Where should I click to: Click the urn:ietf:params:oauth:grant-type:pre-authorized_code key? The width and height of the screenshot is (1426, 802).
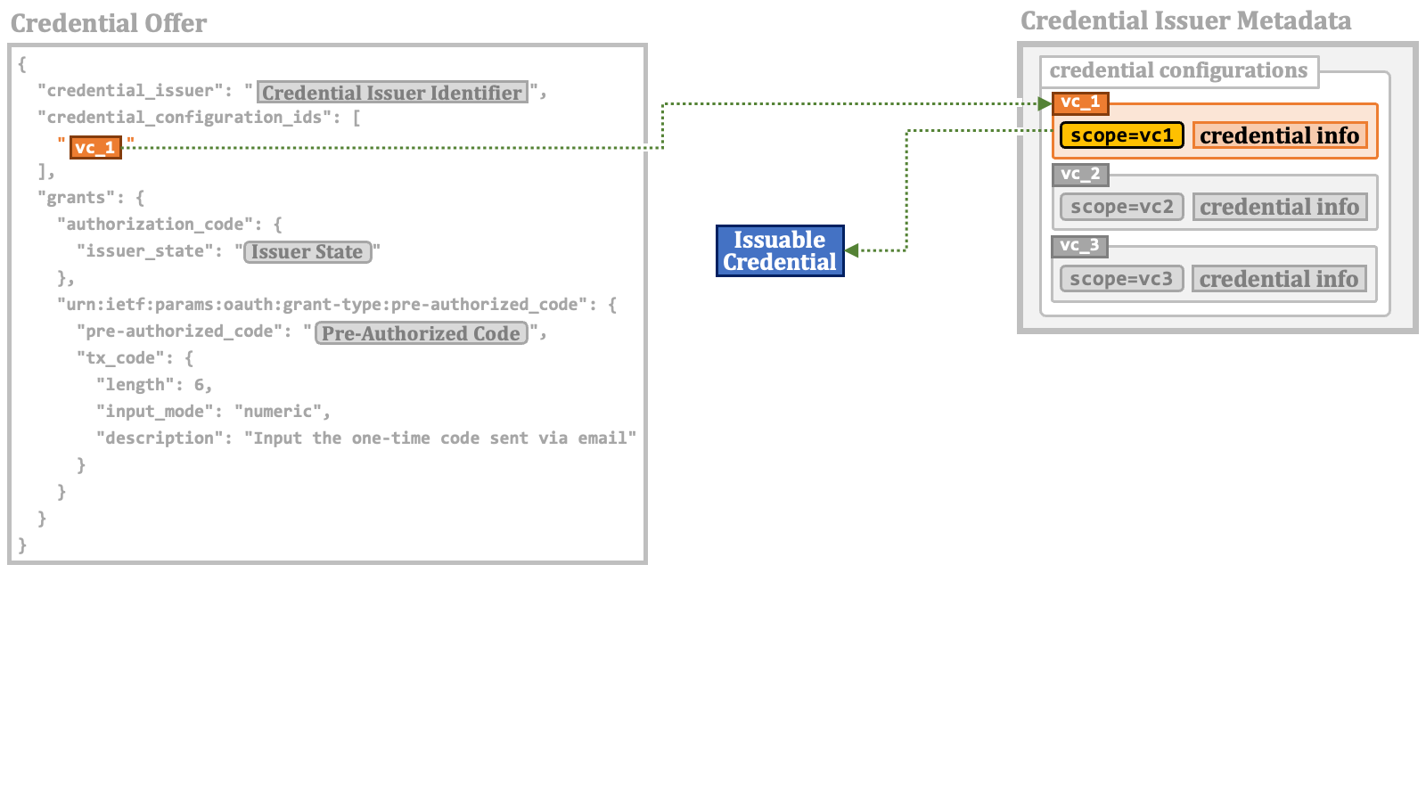[322, 305]
